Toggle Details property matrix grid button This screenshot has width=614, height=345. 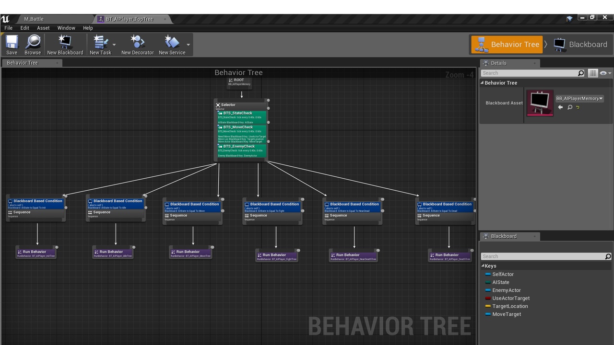coord(593,73)
